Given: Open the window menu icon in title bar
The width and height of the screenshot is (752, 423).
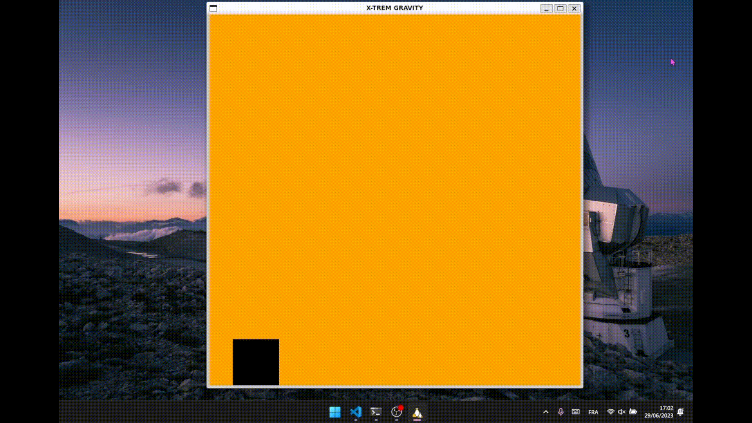Looking at the screenshot, I should 213,8.
